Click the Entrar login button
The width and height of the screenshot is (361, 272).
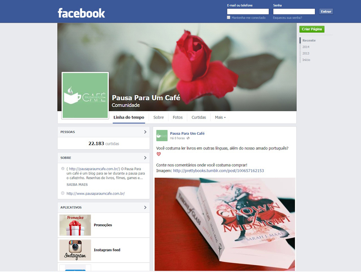(x=326, y=11)
